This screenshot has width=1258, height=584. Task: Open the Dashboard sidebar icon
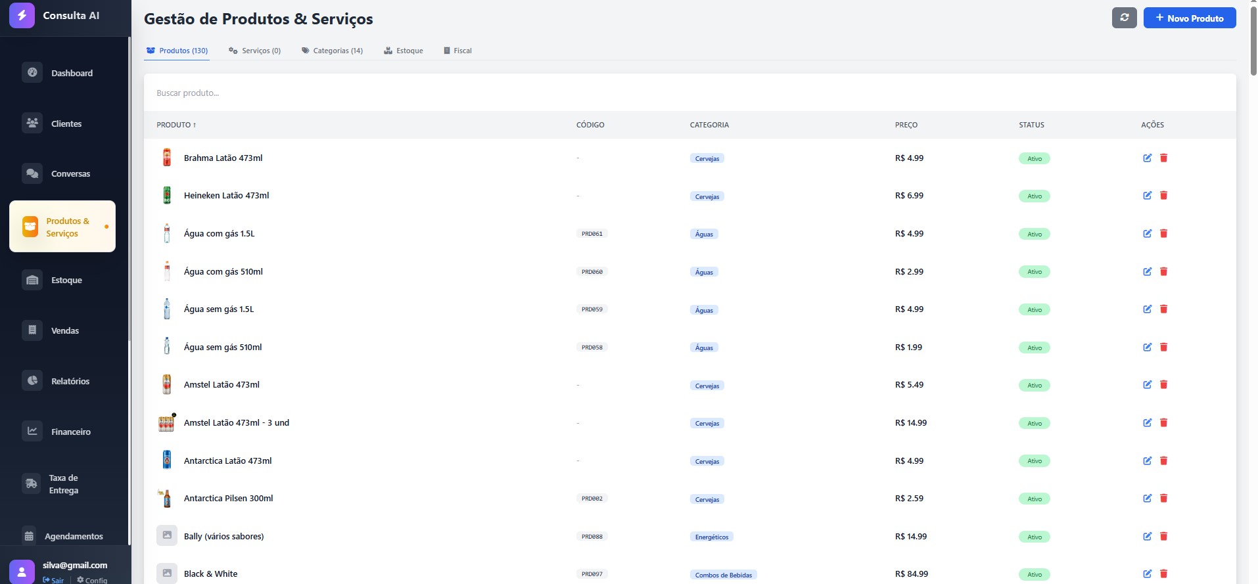32,73
